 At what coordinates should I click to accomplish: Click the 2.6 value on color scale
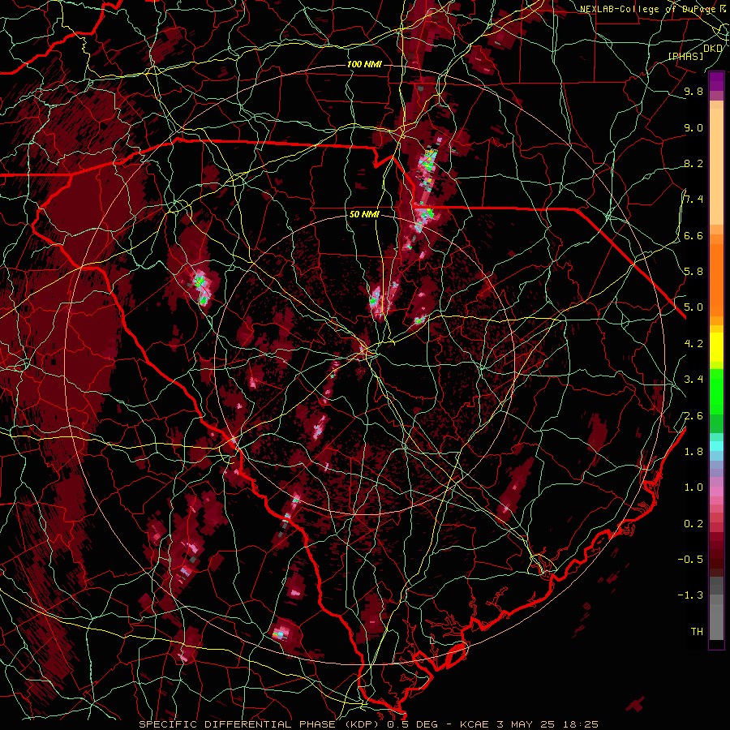[693, 416]
